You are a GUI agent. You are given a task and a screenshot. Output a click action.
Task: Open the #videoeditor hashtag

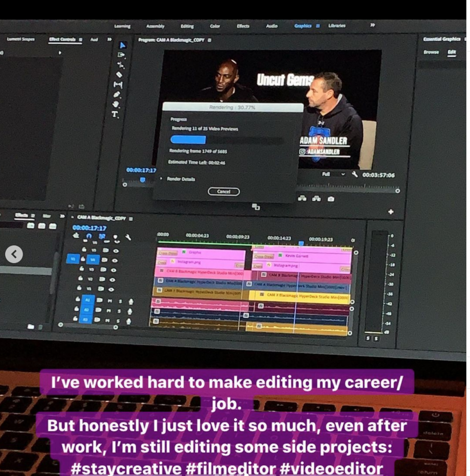click(x=331, y=469)
